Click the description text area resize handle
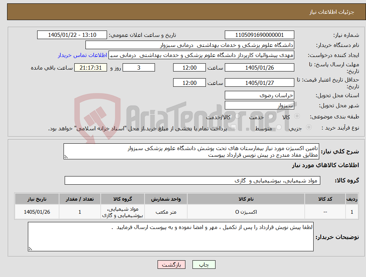Image resolution: width=366 pixels, height=277 pixels. click(x=66, y=157)
